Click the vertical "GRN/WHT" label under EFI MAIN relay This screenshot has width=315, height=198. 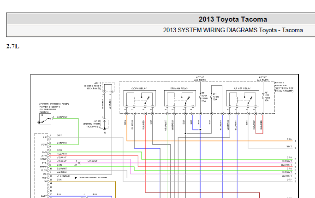pos(166,125)
